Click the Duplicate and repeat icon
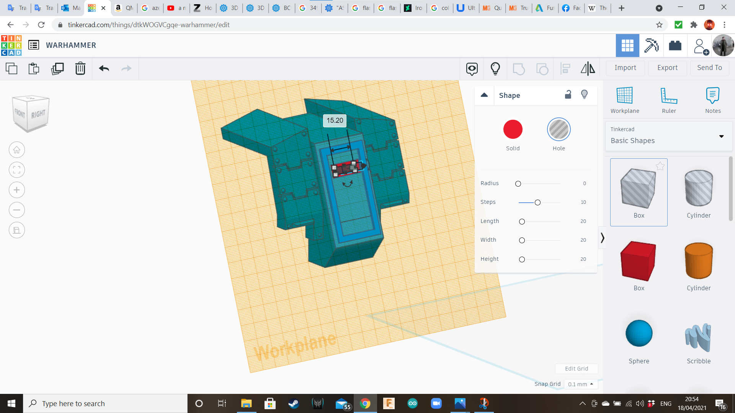The width and height of the screenshot is (735, 413). click(57, 68)
